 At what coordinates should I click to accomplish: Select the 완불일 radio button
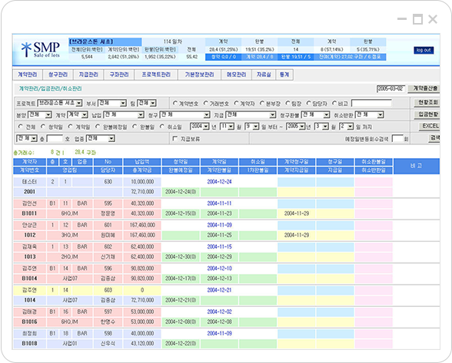pos(135,127)
